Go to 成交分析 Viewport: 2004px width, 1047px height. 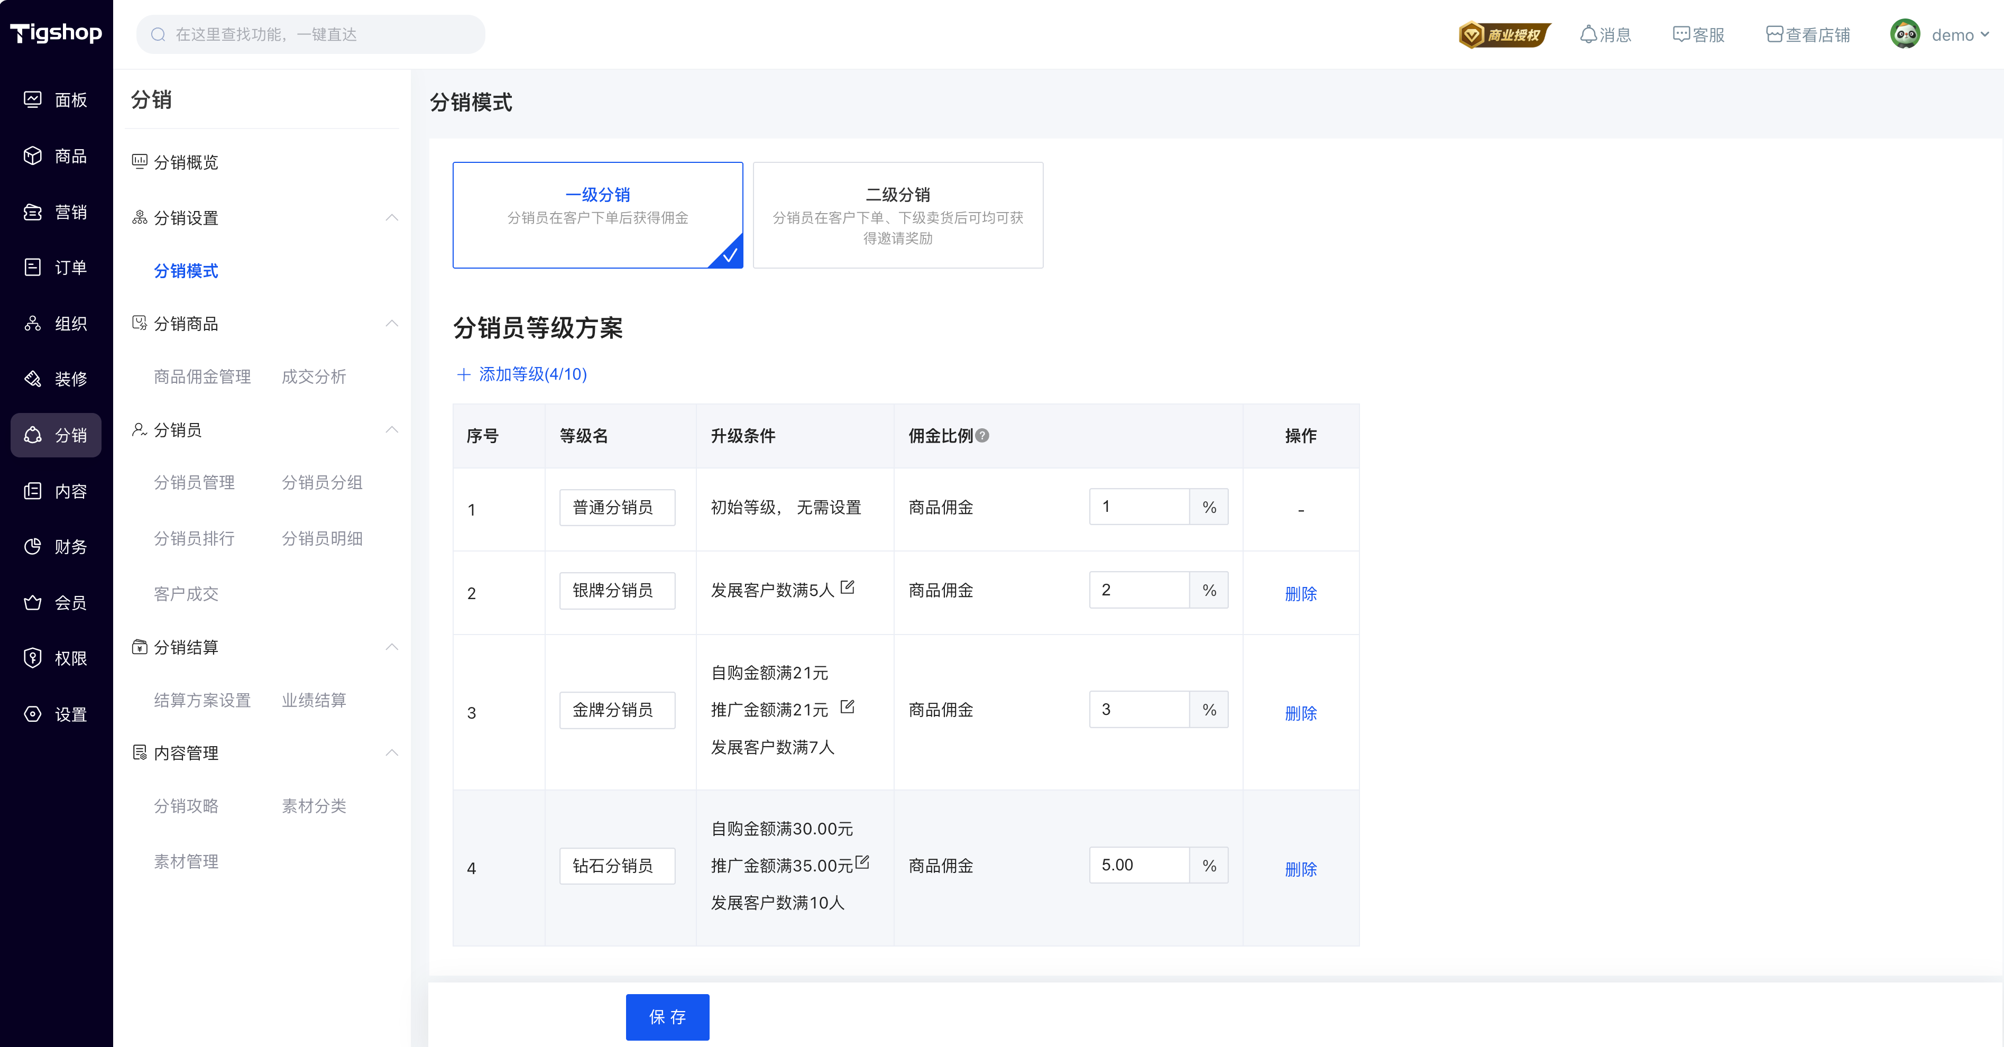314,376
